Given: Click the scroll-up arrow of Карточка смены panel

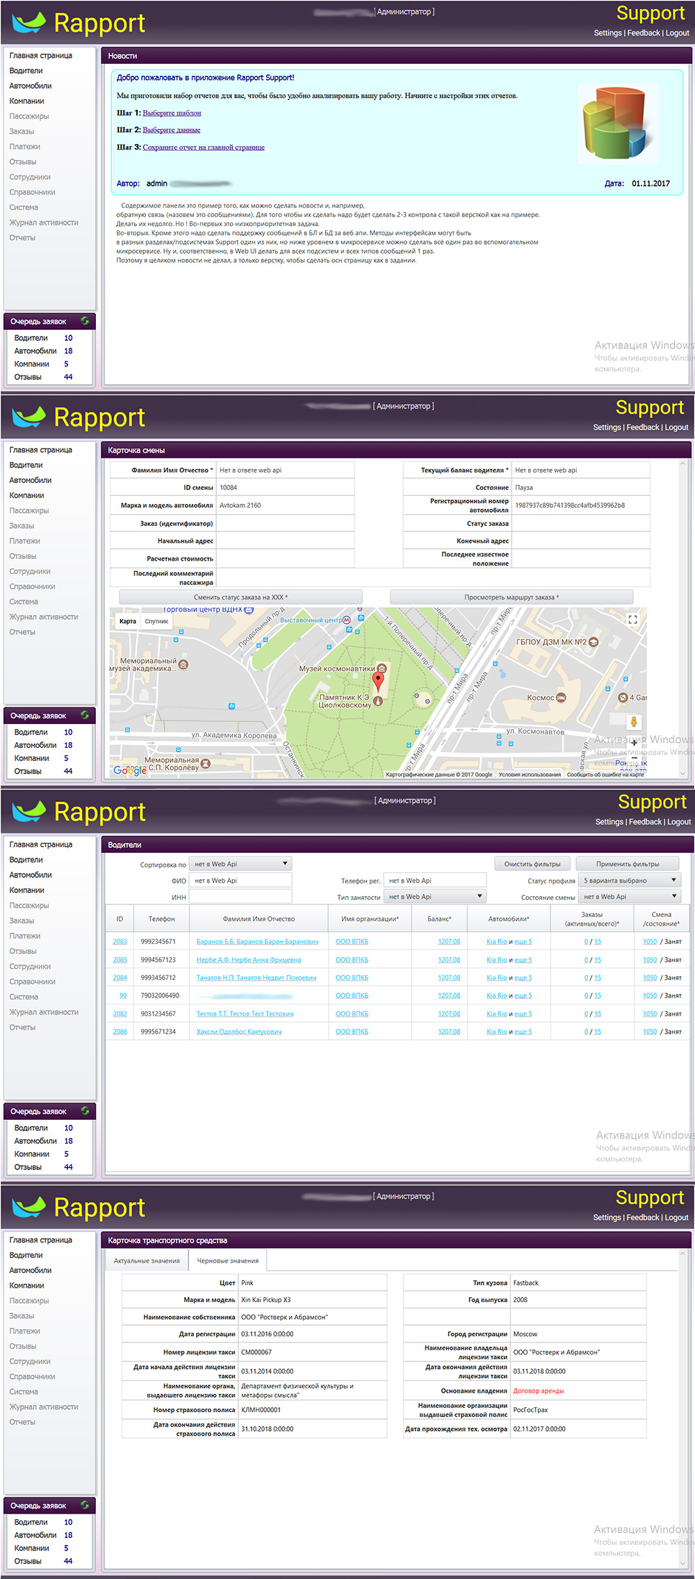Looking at the screenshot, I should 682,464.
